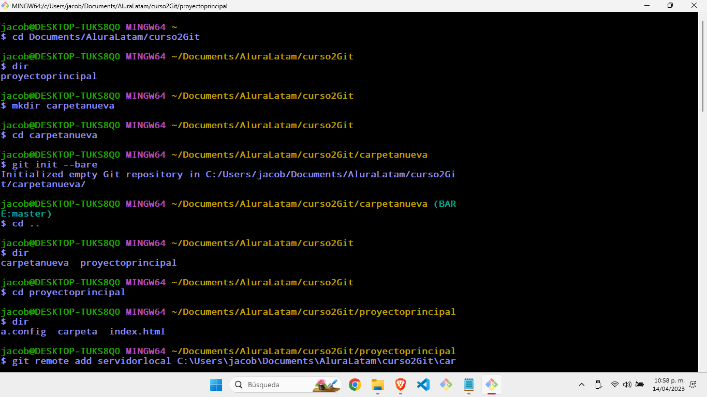Open Visual Studio Code from taskbar
707x397 pixels.
[423, 385]
